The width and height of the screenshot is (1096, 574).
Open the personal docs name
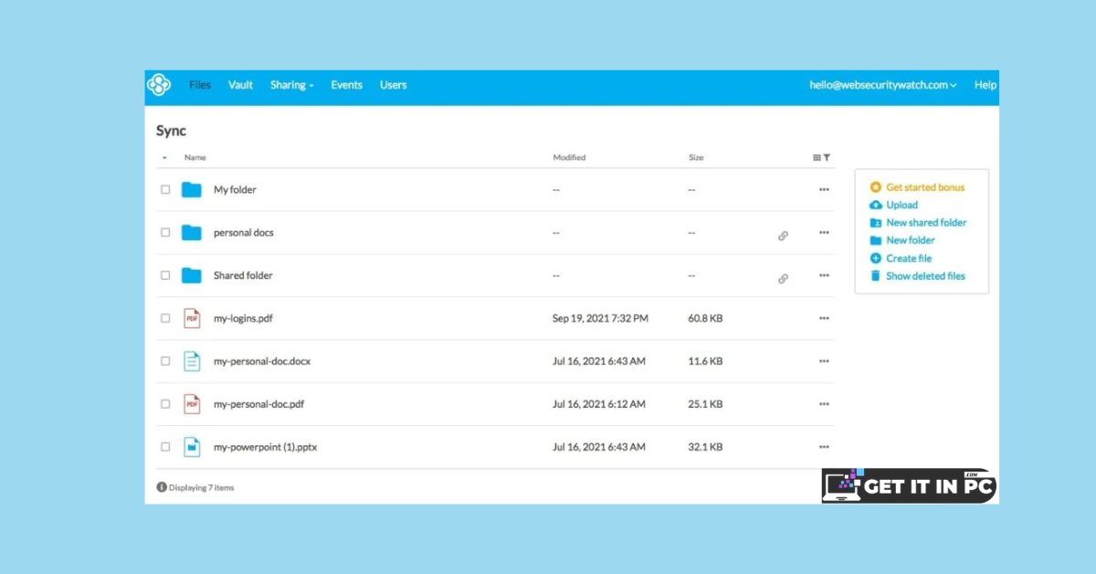pyautogui.click(x=244, y=233)
